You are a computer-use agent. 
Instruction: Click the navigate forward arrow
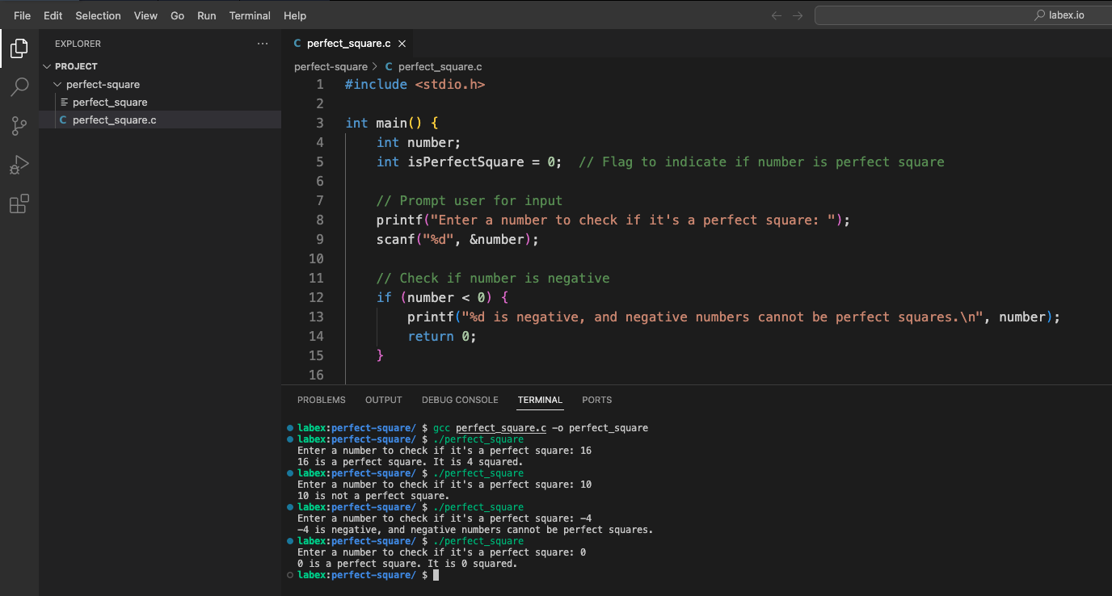(798, 15)
